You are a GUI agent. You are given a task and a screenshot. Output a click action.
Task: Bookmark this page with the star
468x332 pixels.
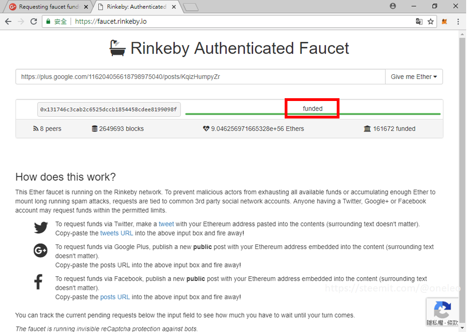pos(430,22)
